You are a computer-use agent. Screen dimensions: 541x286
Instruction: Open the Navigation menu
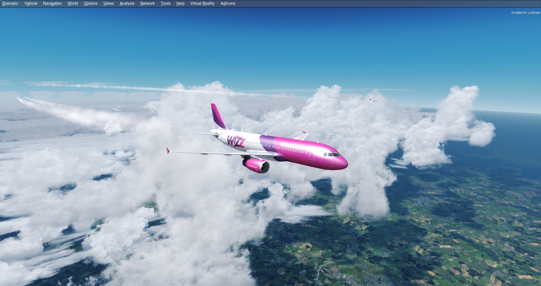(x=52, y=3)
